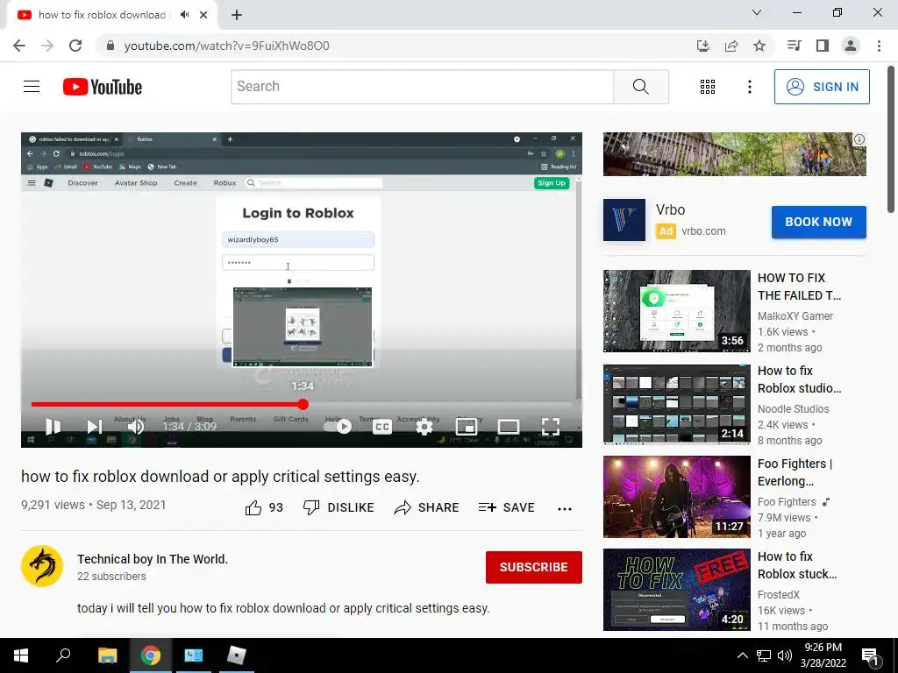Sign in to YouTube
Screen dimensions: 898x673
point(821,87)
